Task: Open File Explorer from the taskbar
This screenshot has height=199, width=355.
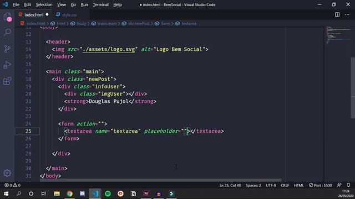Action: pyautogui.click(x=57, y=193)
